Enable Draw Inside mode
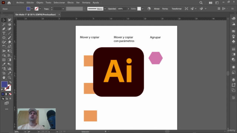237x133 pixels. click(x=10, y=99)
